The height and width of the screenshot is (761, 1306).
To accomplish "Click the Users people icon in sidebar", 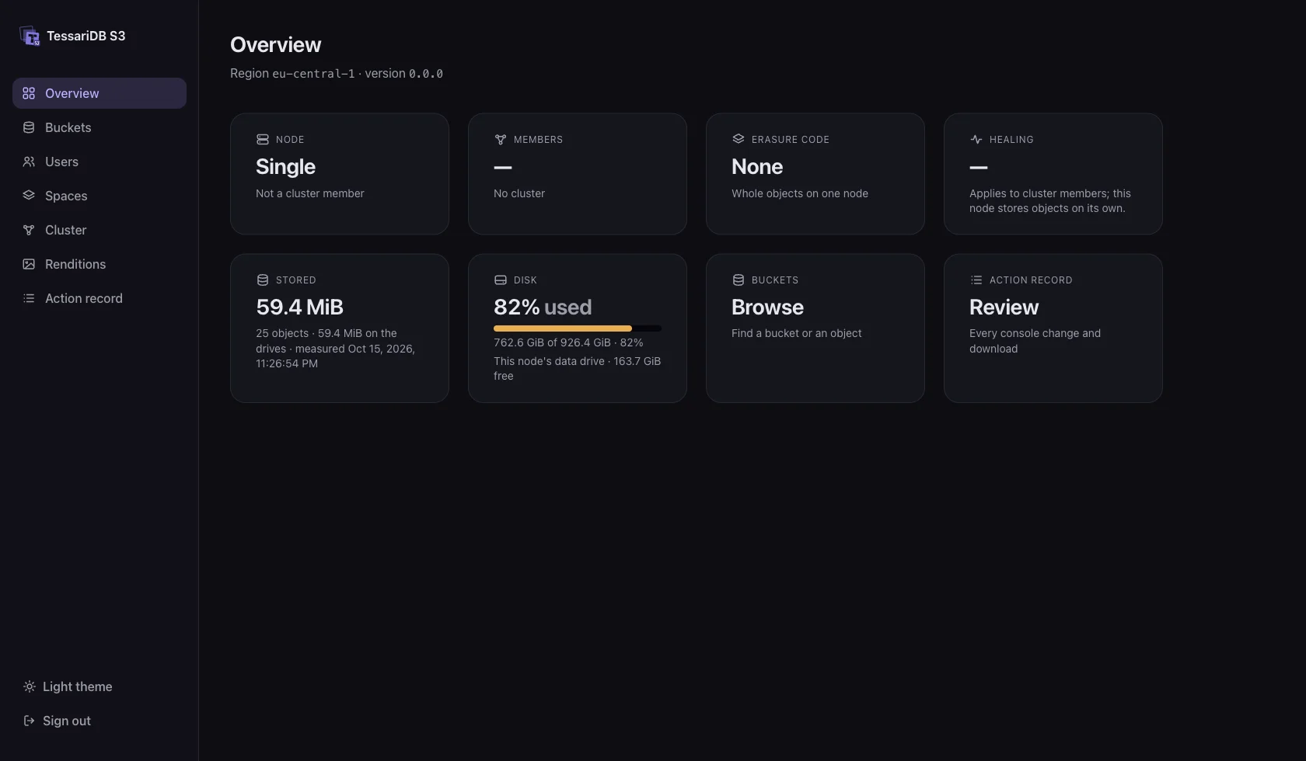I will pyautogui.click(x=29, y=162).
